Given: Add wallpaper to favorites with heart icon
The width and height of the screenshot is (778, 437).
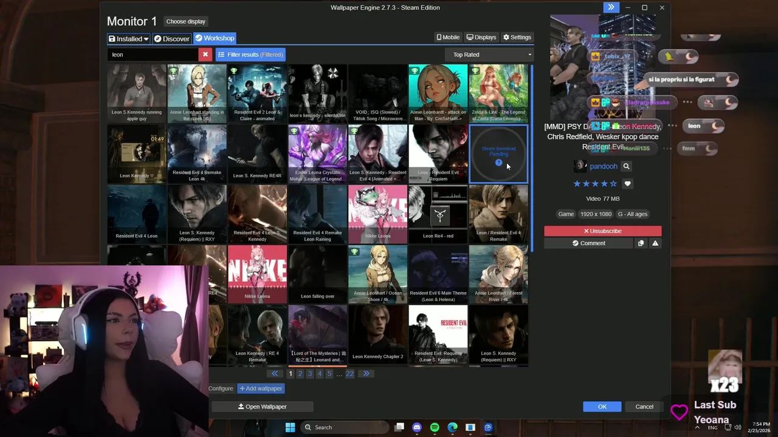Looking at the screenshot, I should [x=628, y=184].
